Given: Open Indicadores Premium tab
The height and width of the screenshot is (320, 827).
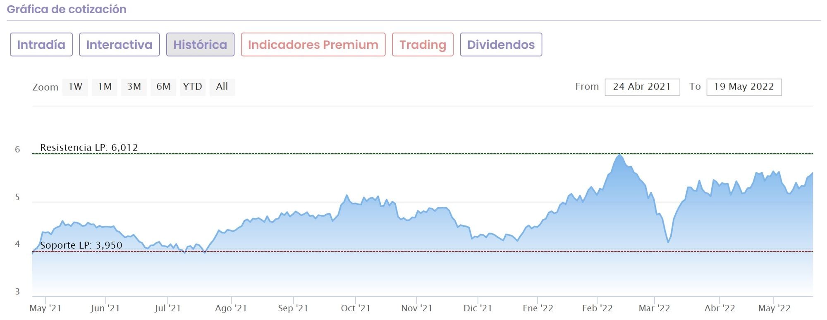Looking at the screenshot, I should click(x=313, y=45).
